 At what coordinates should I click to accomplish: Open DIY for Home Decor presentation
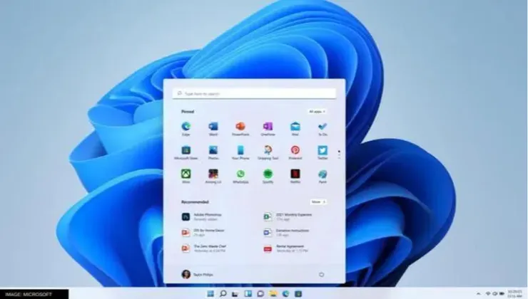pyautogui.click(x=203, y=233)
